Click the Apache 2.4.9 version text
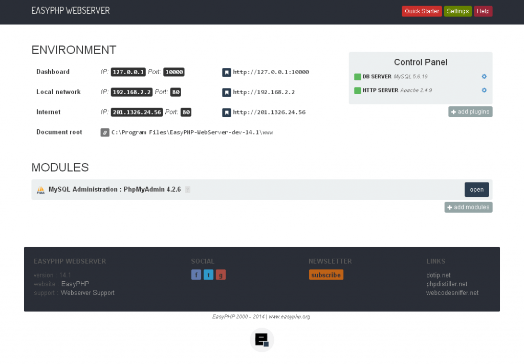Screen dimensions: 524x364 (416, 90)
